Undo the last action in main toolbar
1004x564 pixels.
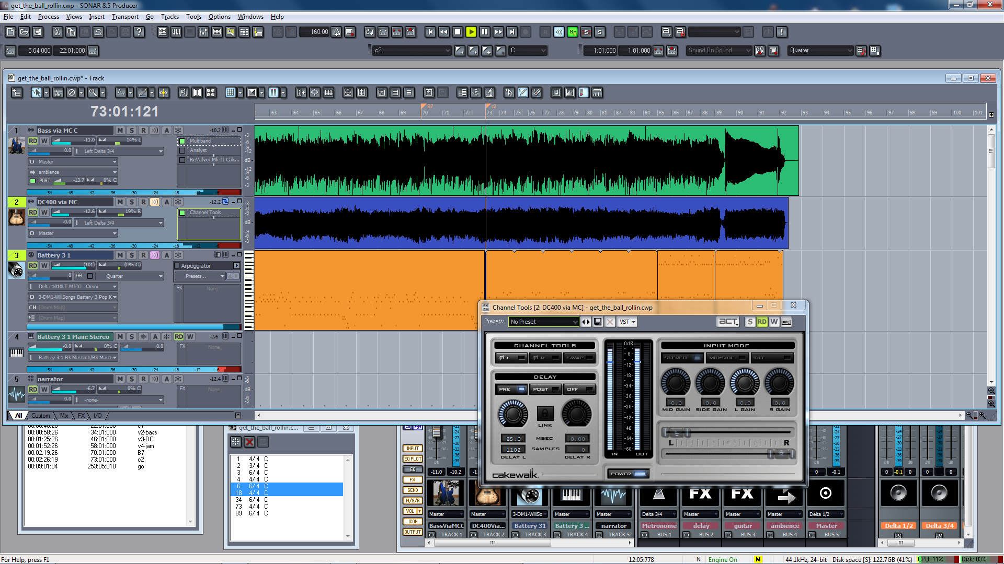(x=98, y=32)
